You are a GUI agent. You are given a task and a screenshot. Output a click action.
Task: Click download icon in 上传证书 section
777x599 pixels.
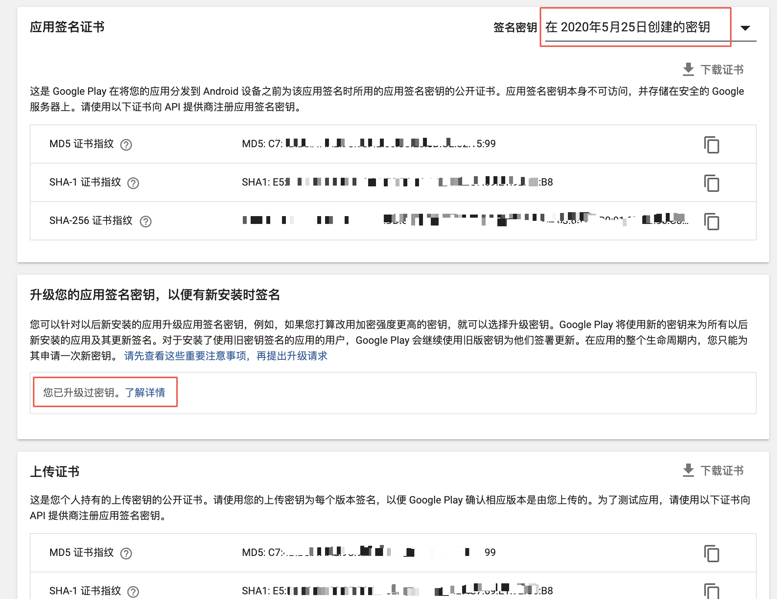688,471
